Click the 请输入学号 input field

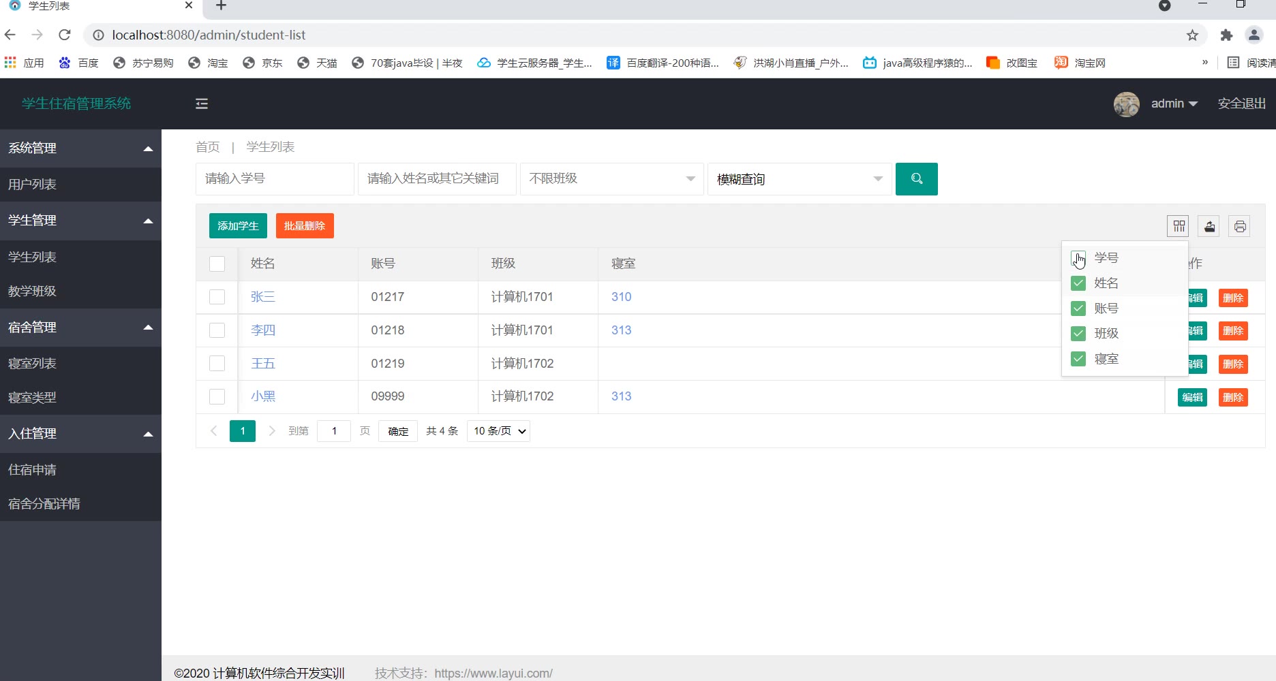275,179
